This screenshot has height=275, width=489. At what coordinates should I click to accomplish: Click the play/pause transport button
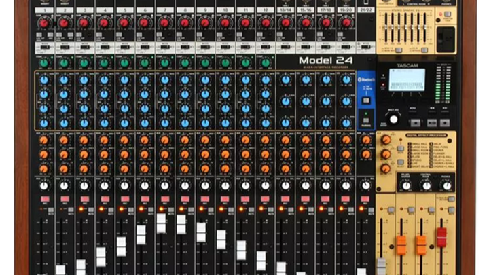[432, 123]
